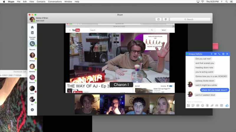Click the Add Credit link under Matias O'Brien
236x132 pixels.
[x=40, y=21]
